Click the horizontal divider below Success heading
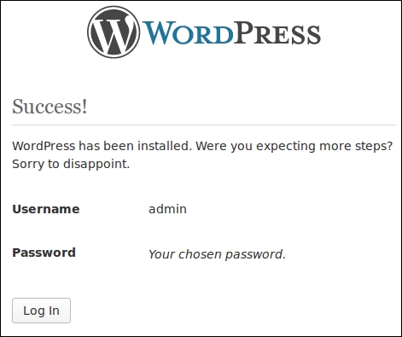This screenshot has width=402, height=337. coord(204,125)
